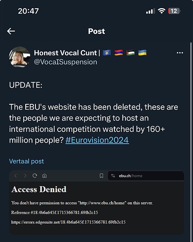
Task: Tap the 20:47 clock in status bar
Action: click(x=28, y=11)
